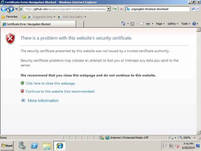Go back using the Back arrow button
The image size is (201, 151).
pos(4,9)
